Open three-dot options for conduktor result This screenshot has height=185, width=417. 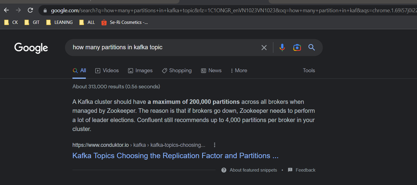pyautogui.click(x=215, y=145)
